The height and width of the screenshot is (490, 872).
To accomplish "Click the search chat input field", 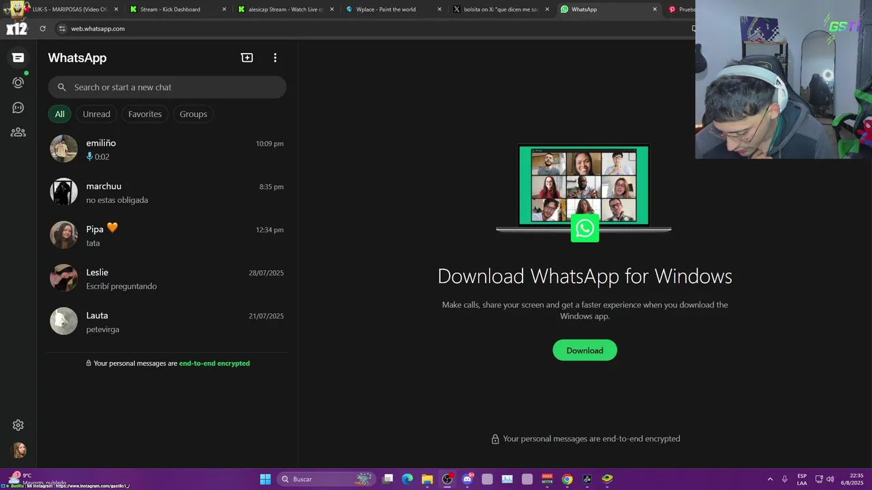I will coord(167,87).
